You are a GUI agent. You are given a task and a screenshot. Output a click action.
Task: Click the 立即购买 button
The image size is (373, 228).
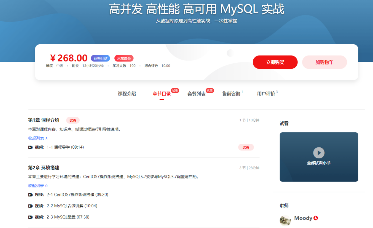coord(275,62)
